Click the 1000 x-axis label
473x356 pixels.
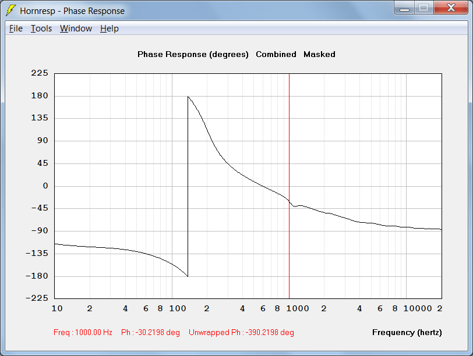(x=298, y=308)
